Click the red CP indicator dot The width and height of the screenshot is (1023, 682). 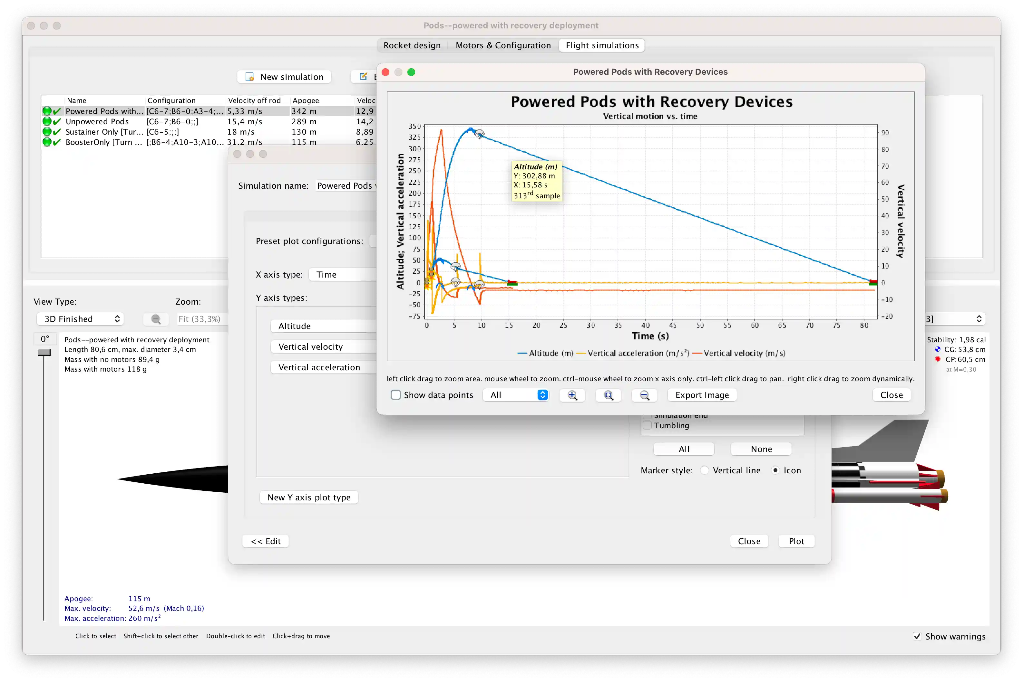coord(938,359)
